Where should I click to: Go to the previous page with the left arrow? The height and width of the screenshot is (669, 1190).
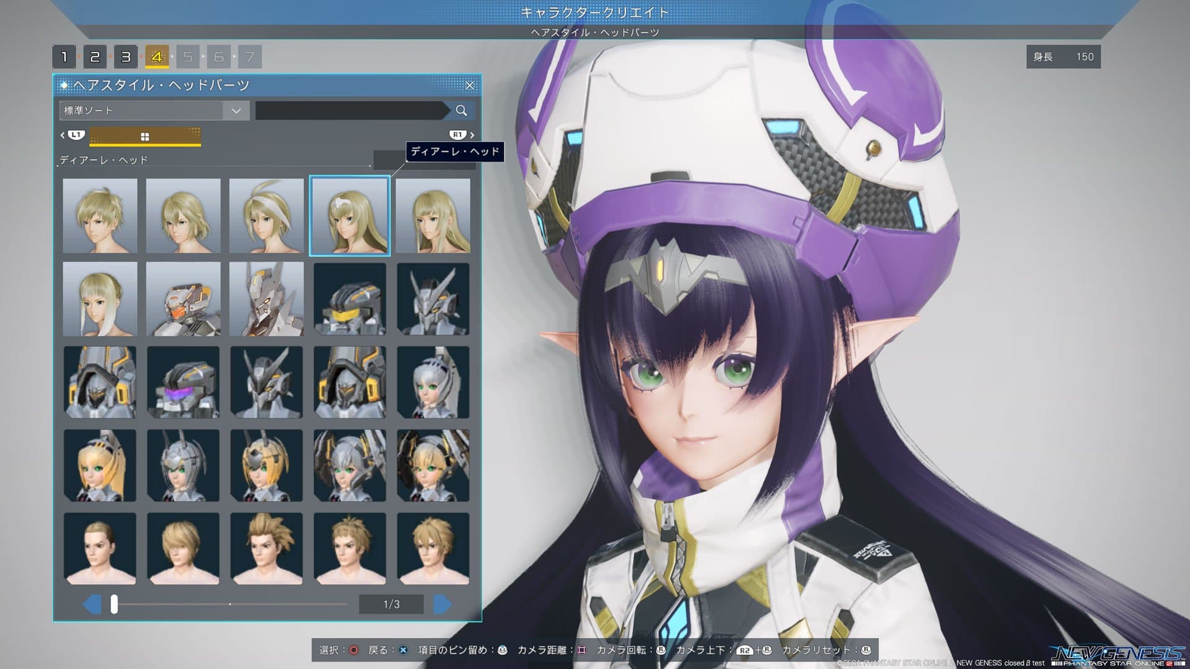[92, 604]
